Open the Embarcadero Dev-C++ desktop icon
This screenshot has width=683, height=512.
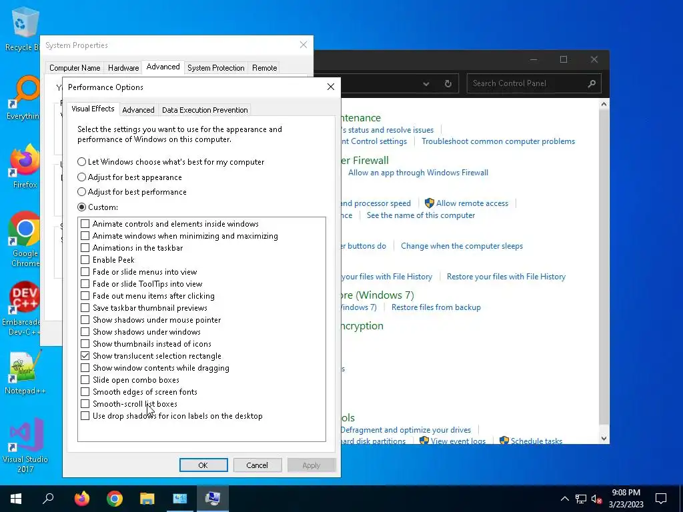coord(22,308)
